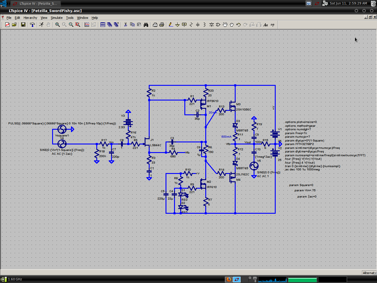
Task: Place a Resistor component
Action: coord(191,25)
